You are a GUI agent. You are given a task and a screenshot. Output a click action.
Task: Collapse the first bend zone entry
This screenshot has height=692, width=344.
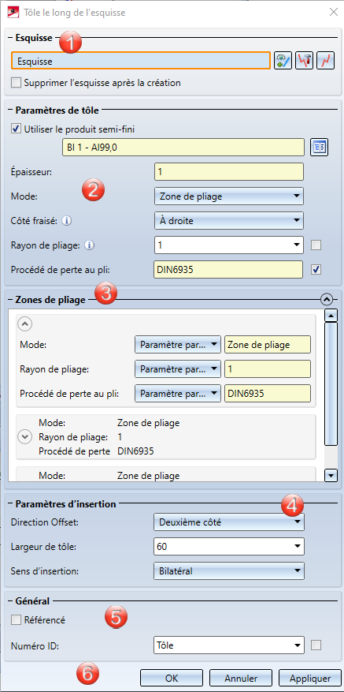click(24, 324)
